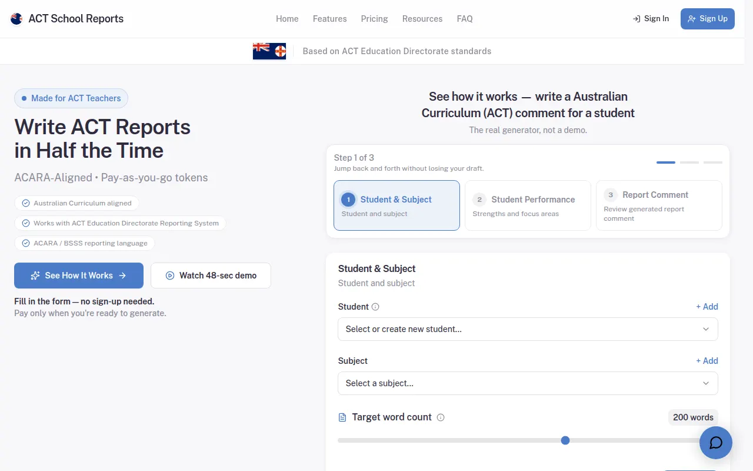Click See How It Works button

pos(79,276)
